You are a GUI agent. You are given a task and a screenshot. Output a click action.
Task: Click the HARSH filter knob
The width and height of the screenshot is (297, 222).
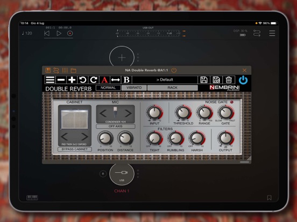(x=197, y=138)
